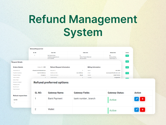Select the fourth View button in Refund Request List
Screen dimensions: 166x125
click(x=127, y=73)
